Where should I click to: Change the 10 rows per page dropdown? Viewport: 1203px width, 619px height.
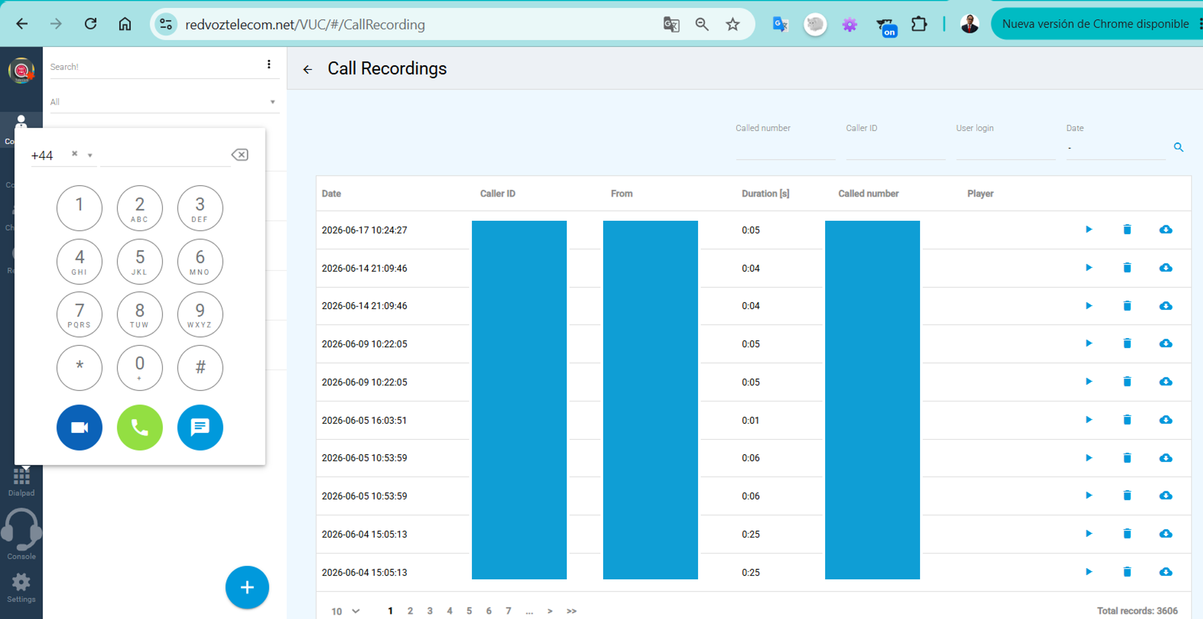[x=346, y=611]
